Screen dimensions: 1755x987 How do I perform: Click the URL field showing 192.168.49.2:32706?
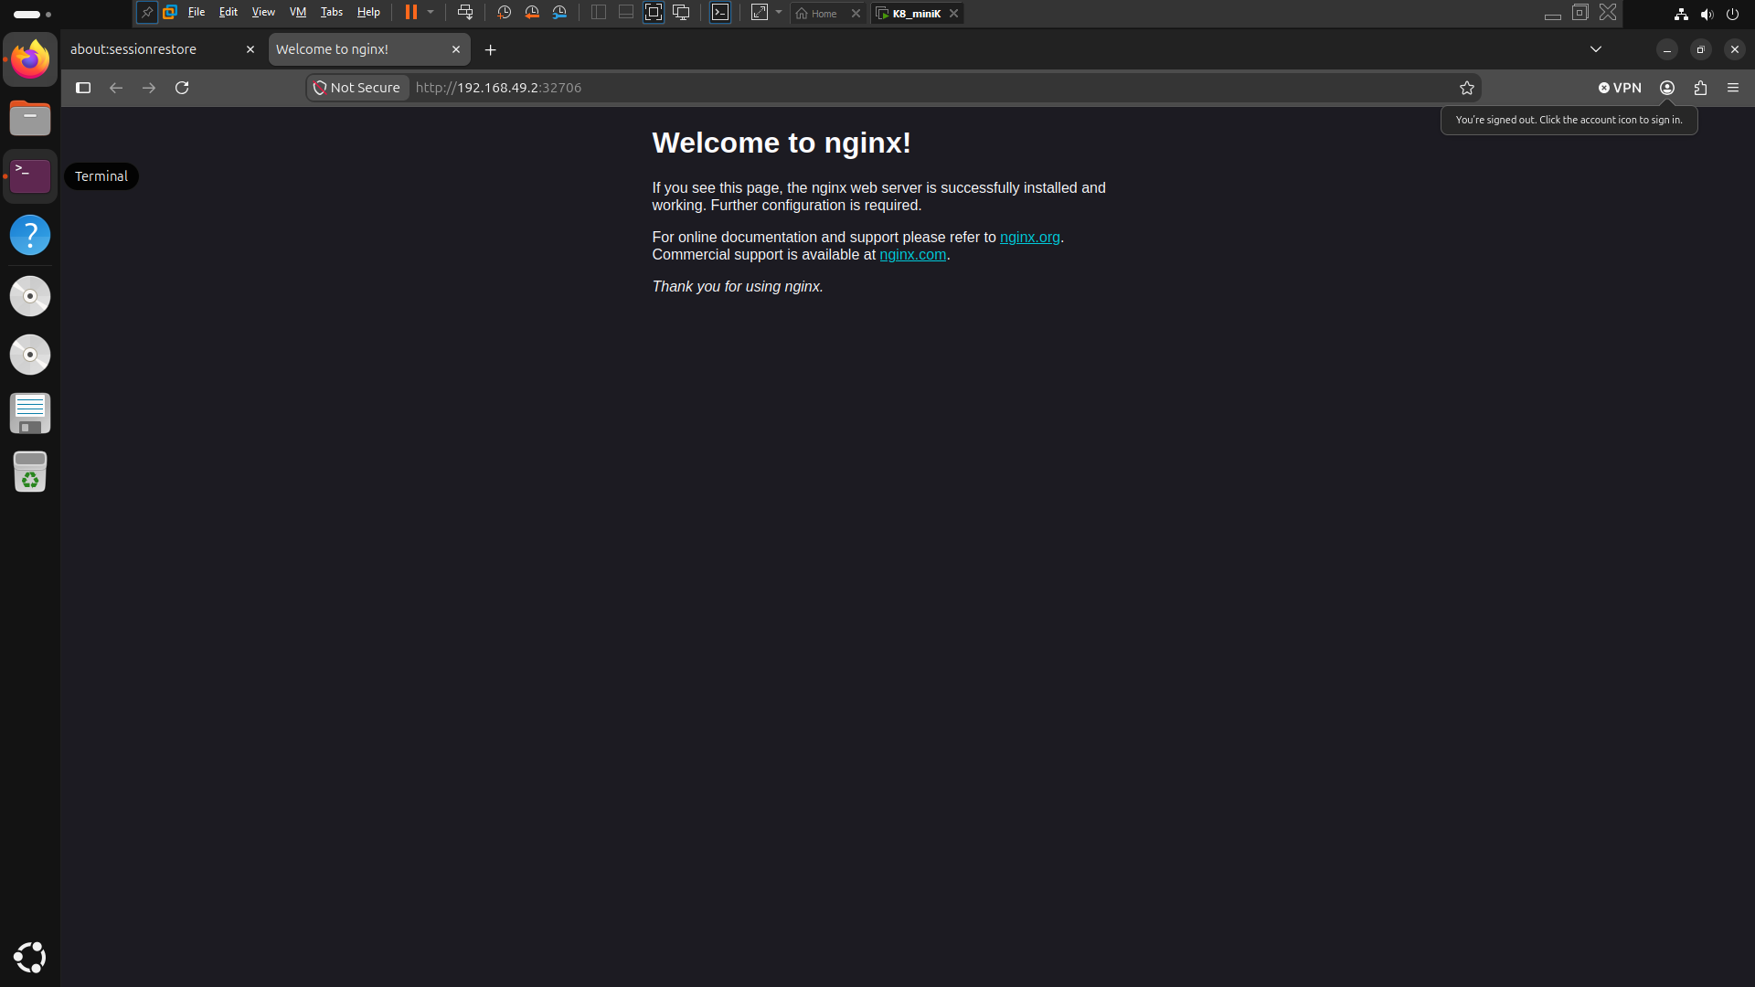931,88
